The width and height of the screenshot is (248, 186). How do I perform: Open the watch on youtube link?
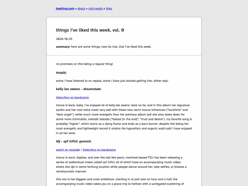[x=68, y=150]
